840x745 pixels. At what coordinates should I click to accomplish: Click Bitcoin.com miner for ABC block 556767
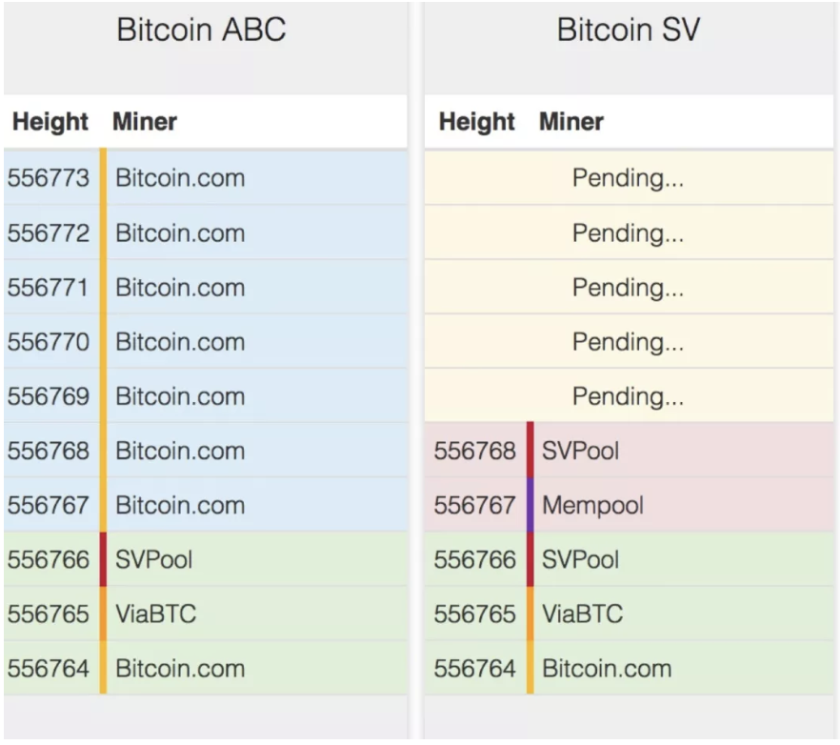click(x=180, y=505)
